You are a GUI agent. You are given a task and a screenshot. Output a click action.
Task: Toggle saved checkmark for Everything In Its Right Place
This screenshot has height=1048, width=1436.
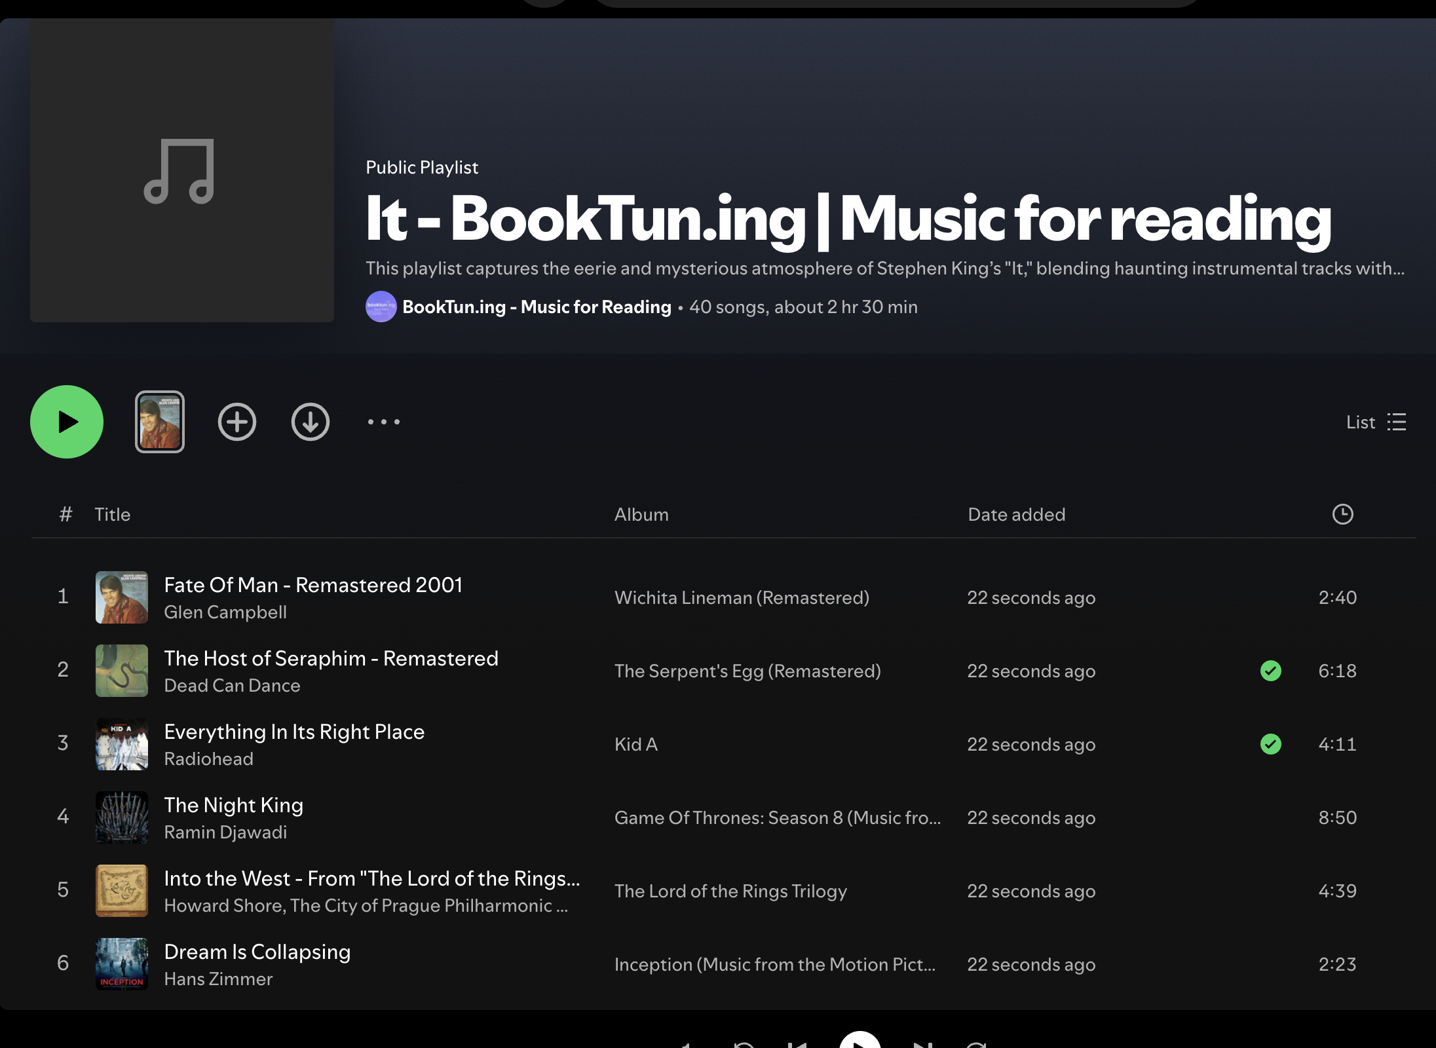[1271, 744]
